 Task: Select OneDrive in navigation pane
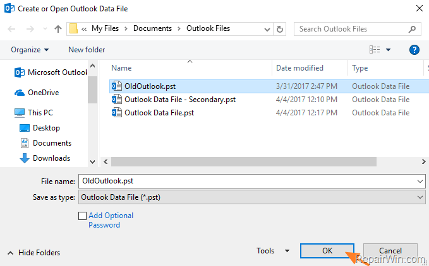coord(37,93)
